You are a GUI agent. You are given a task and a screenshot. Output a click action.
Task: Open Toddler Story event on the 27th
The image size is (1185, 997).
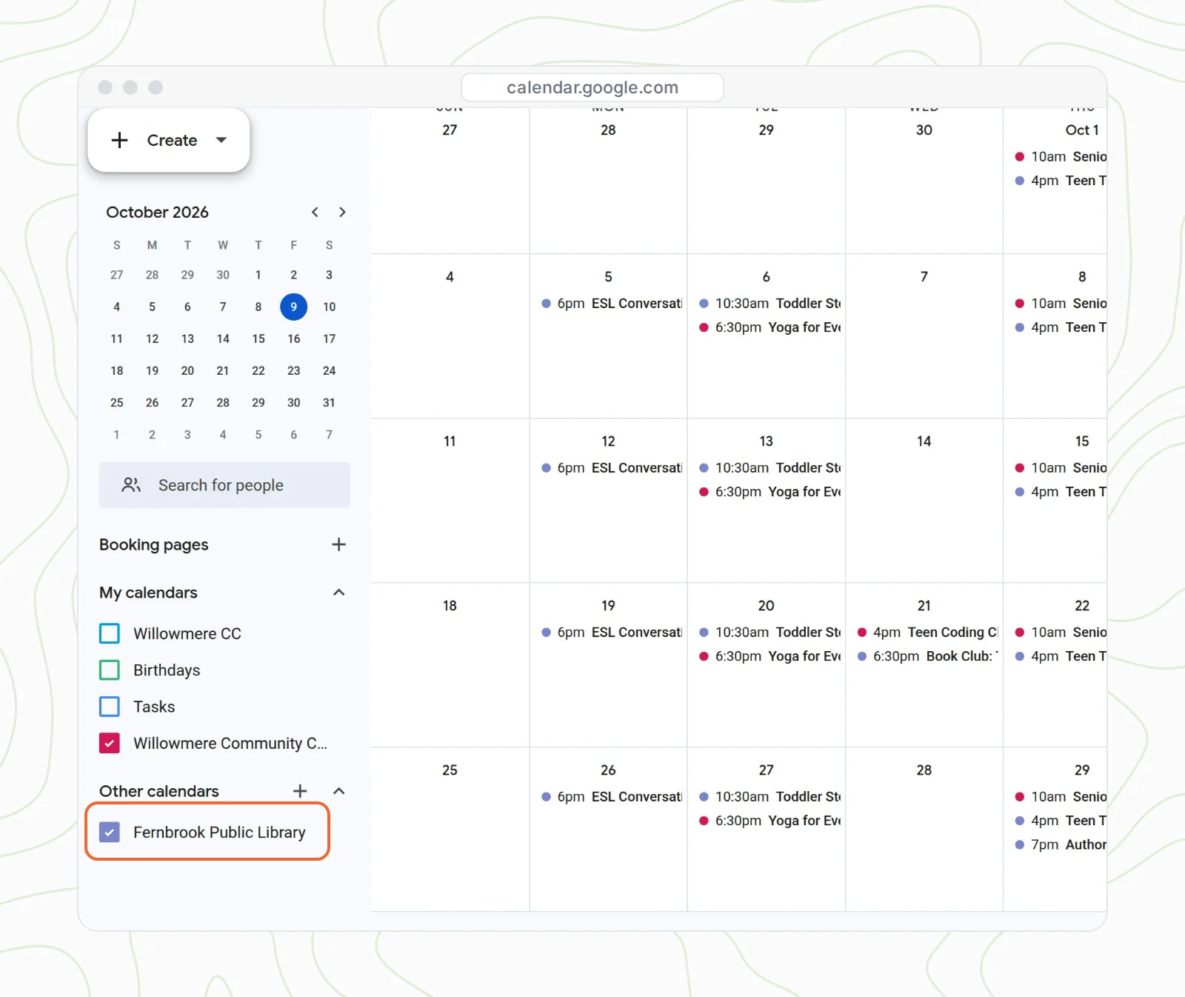(x=770, y=797)
